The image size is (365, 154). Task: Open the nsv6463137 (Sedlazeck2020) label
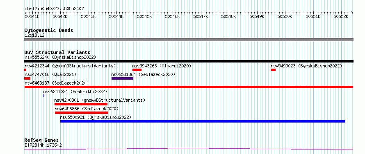point(57,83)
